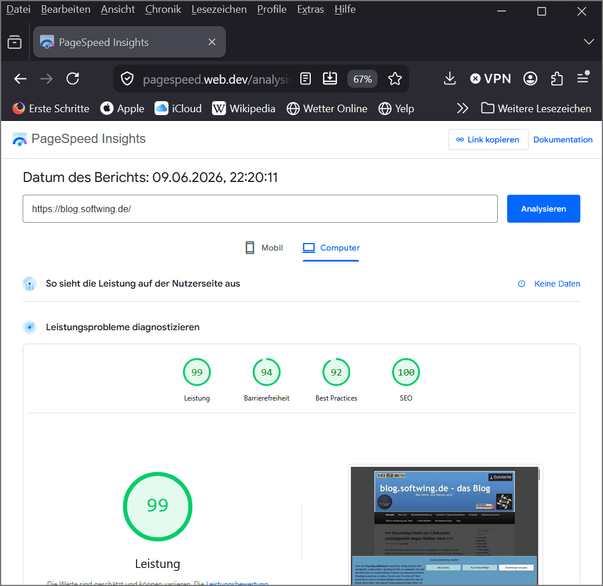The width and height of the screenshot is (603, 586).
Task: Click the PageSpeed Insights logo
Action: [79, 139]
